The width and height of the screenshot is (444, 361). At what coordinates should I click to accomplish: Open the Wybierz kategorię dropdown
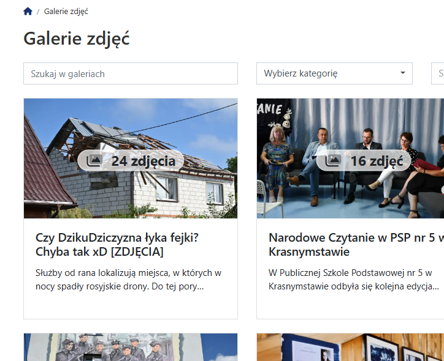pyautogui.click(x=334, y=73)
